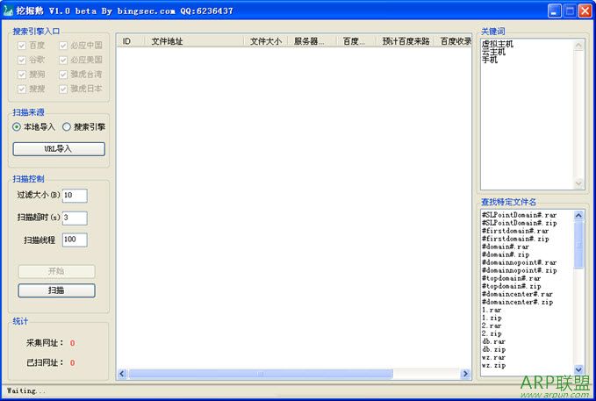Click keyword list scroll down arrow

(x=578, y=183)
